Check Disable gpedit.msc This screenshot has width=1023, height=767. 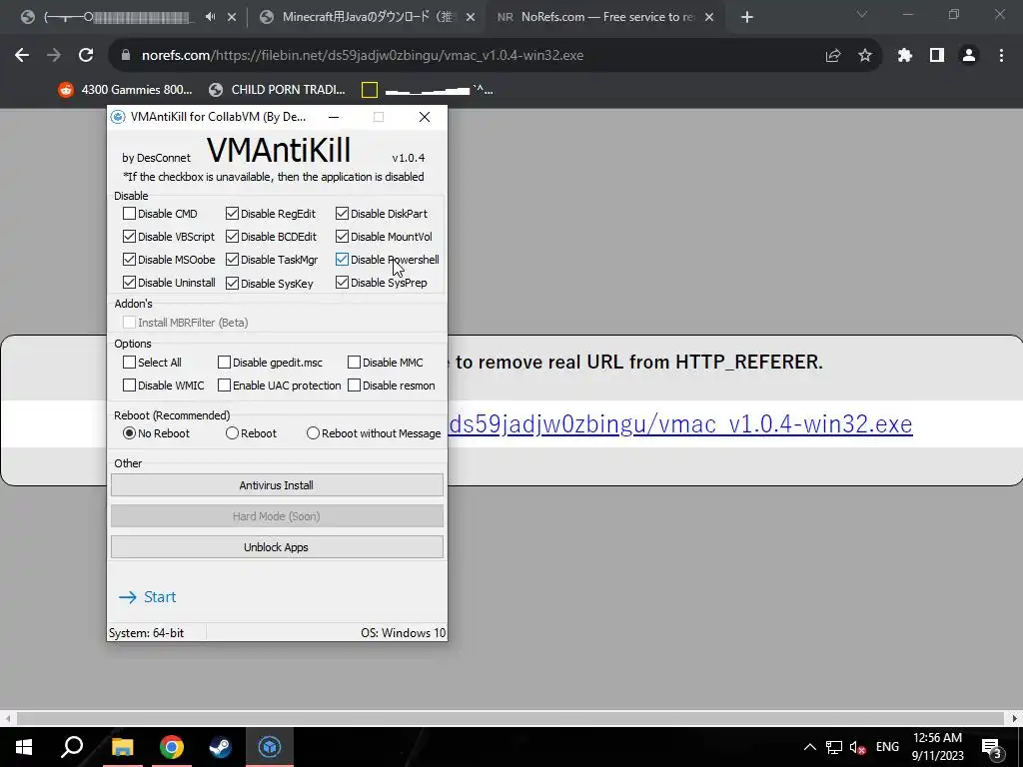(225, 362)
